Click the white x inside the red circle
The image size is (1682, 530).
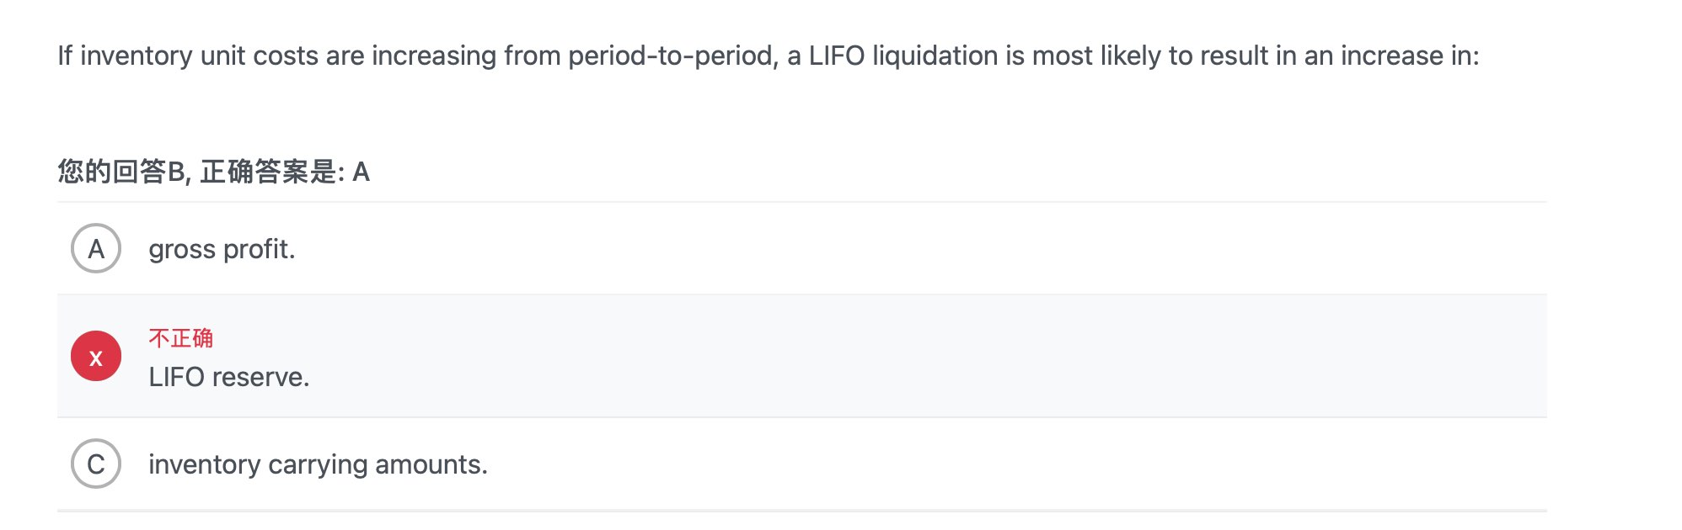(x=96, y=358)
